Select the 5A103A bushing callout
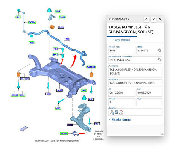 point(25,79)
